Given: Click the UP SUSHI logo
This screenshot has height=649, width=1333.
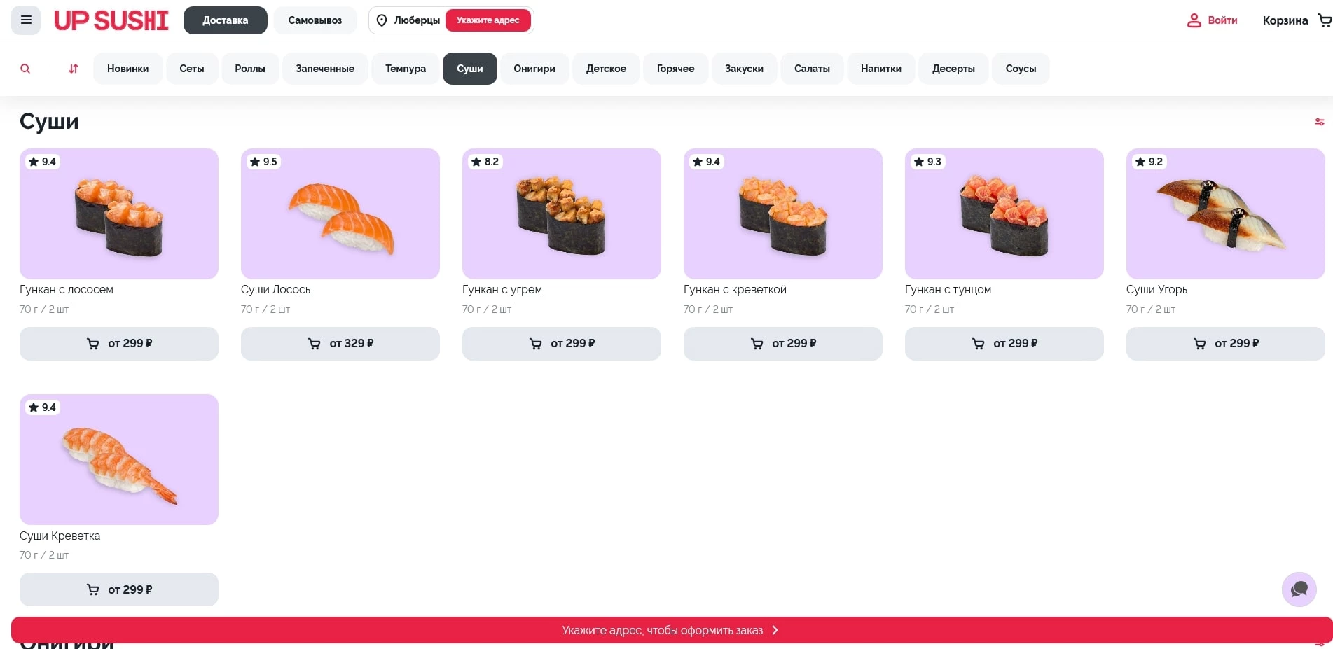Looking at the screenshot, I should tap(111, 20).
